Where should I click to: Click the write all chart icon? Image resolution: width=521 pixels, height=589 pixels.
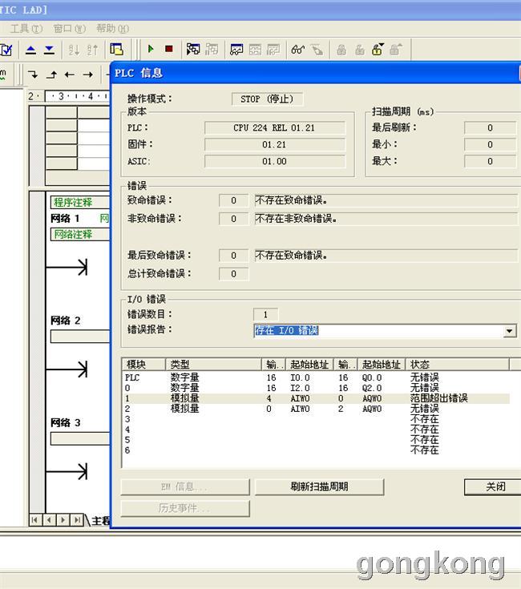coord(273,50)
